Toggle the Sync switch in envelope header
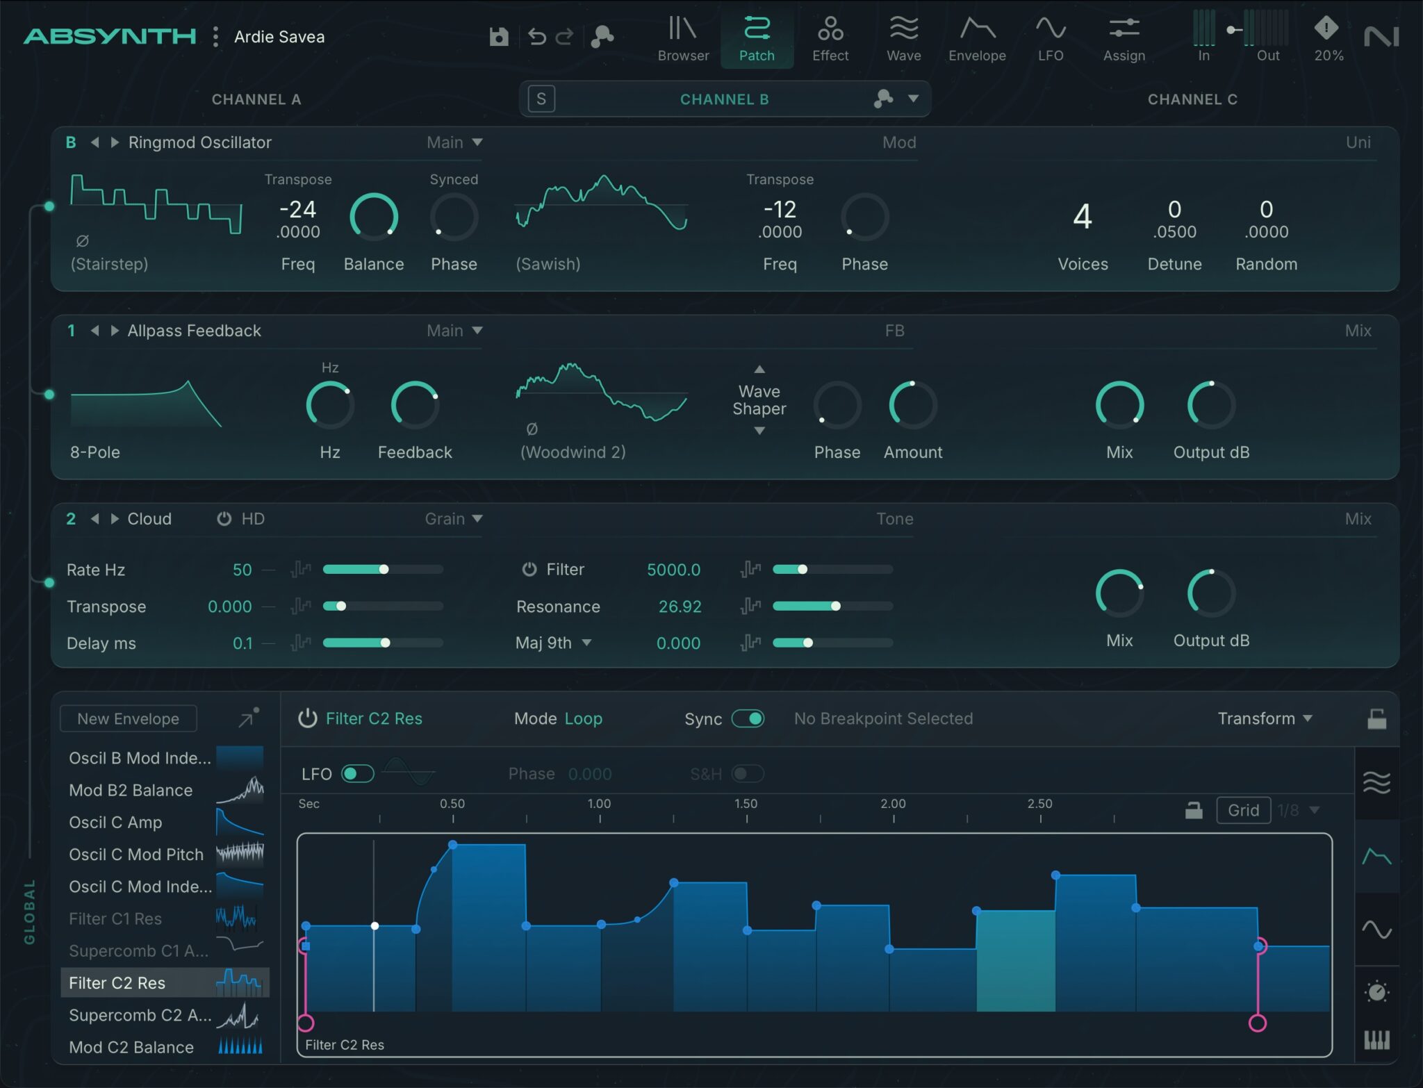The width and height of the screenshot is (1423, 1088). 748,718
